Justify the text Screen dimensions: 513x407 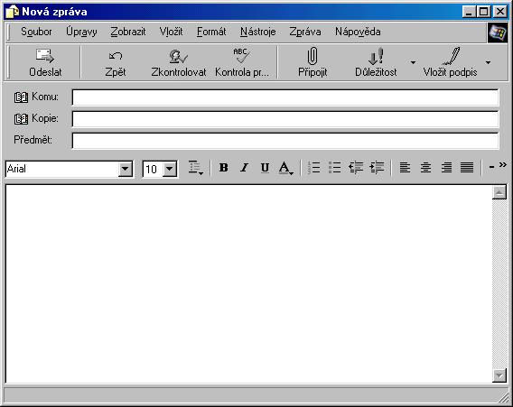click(467, 168)
